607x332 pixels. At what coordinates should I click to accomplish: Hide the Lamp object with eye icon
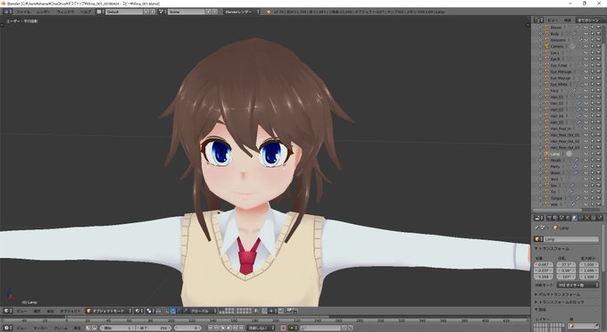point(586,154)
